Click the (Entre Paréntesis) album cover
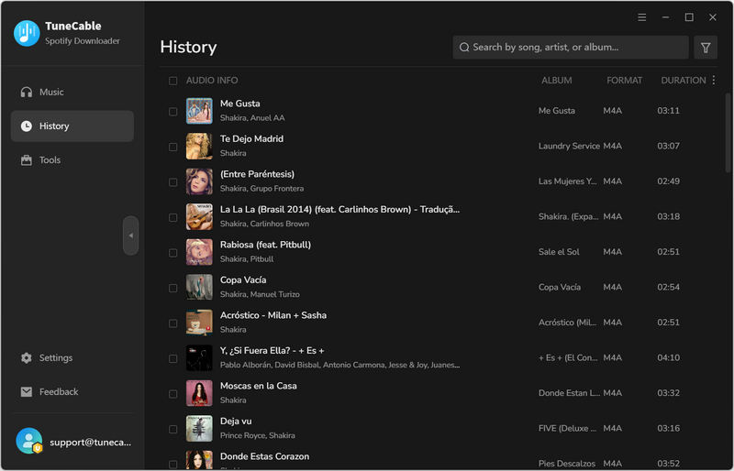This screenshot has height=471, width=734. point(199,181)
